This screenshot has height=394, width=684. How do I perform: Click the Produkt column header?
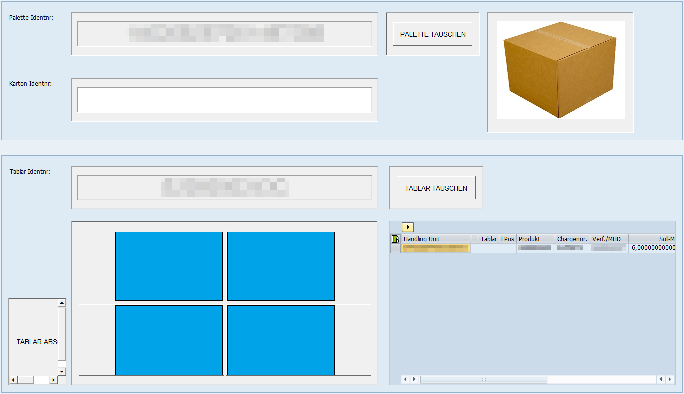[535, 239]
